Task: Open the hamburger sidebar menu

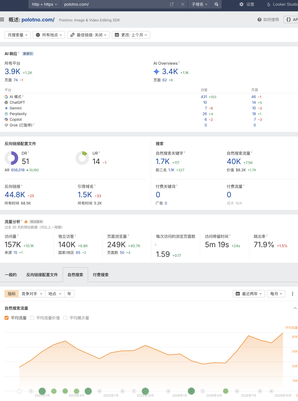Action: pos(2,20)
